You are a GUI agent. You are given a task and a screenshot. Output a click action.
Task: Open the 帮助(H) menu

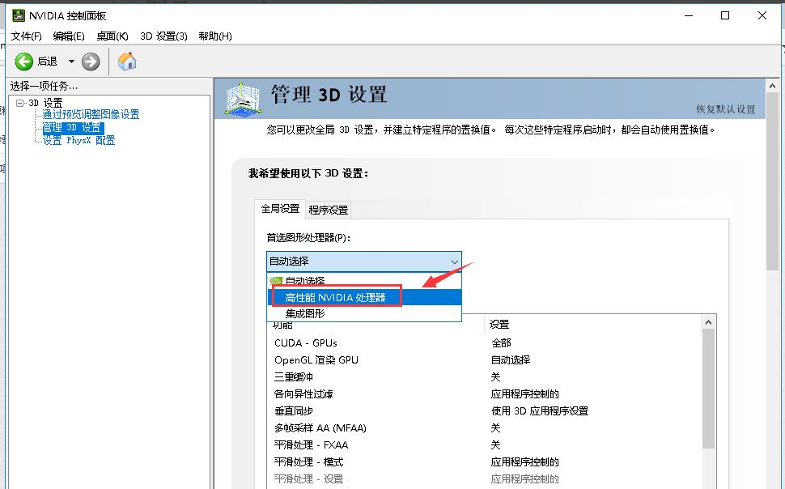click(x=215, y=36)
